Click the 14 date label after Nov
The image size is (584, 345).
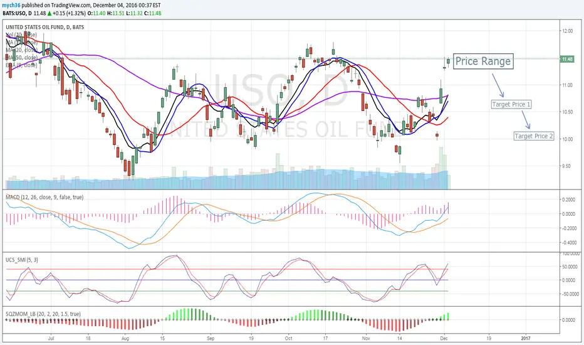[x=399, y=338]
